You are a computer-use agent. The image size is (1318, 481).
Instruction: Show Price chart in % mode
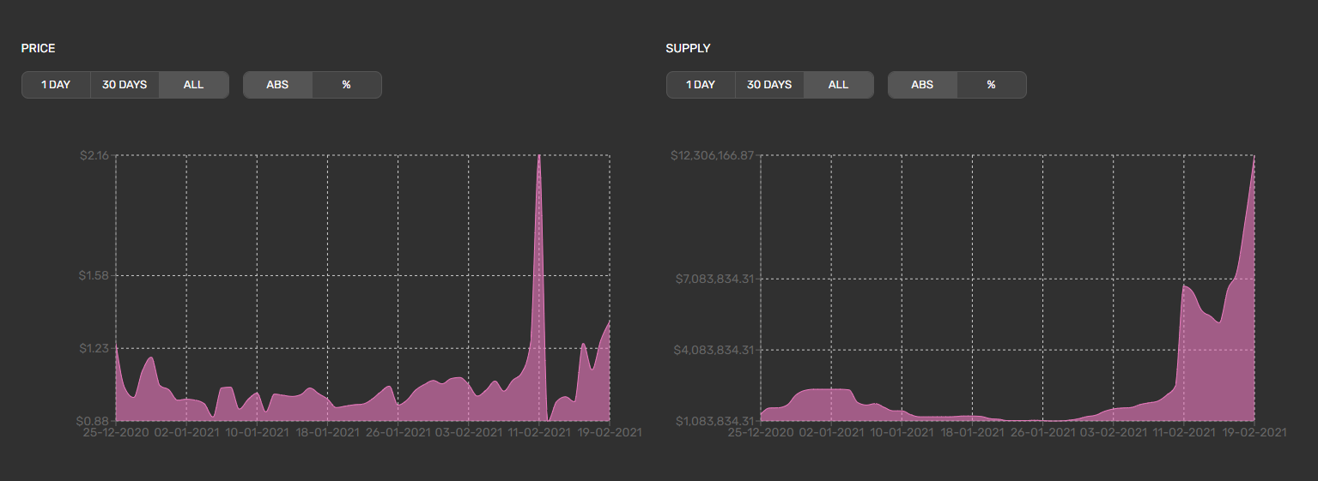click(x=347, y=85)
